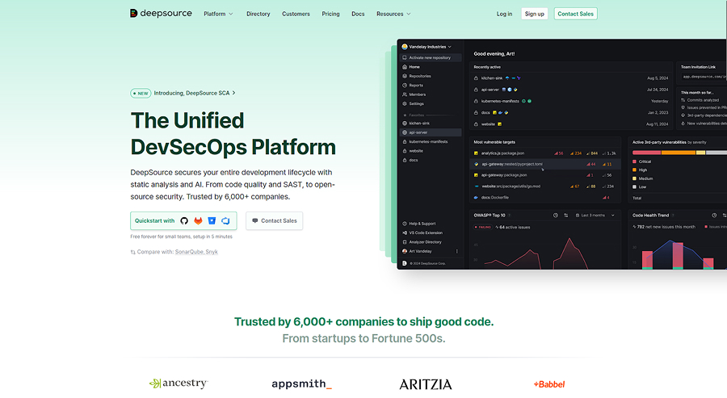
Task: Open Customers in the top navigation
Action: tap(296, 14)
